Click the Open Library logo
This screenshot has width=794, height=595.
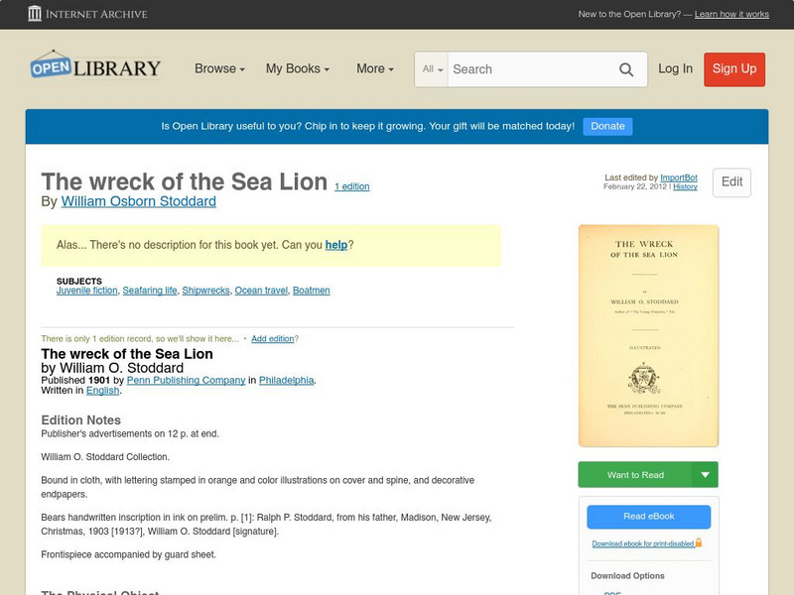point(95,66)
